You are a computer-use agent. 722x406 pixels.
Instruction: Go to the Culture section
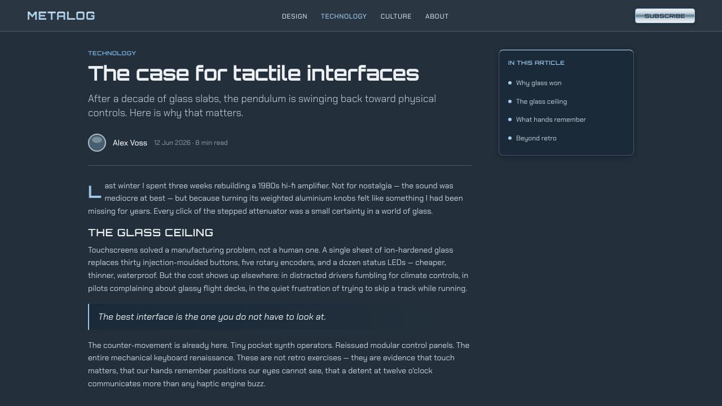point(396,16)
